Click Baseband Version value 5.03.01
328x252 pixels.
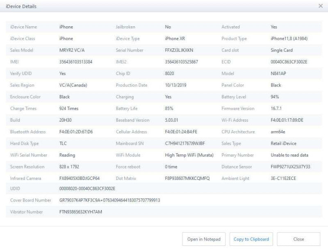tap(171, 120)
